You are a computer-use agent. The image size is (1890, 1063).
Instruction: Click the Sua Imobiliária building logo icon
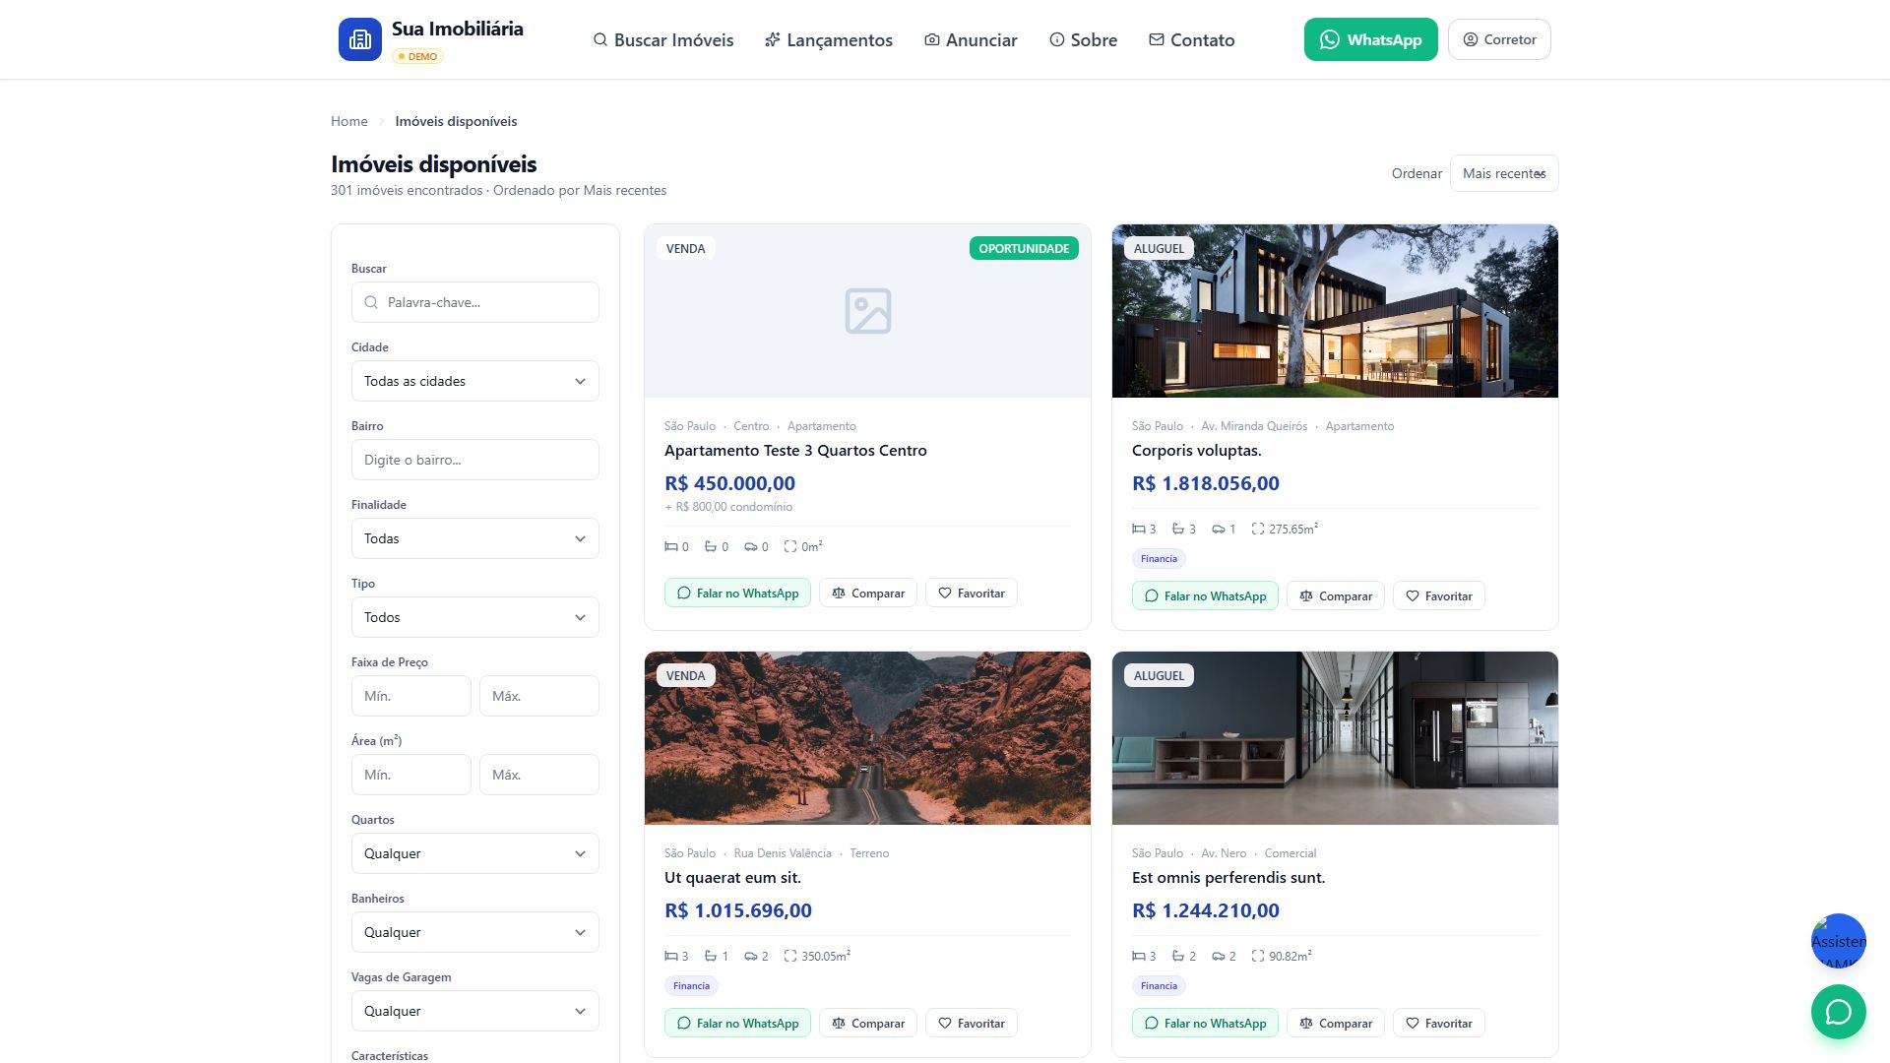click(359, 39)
